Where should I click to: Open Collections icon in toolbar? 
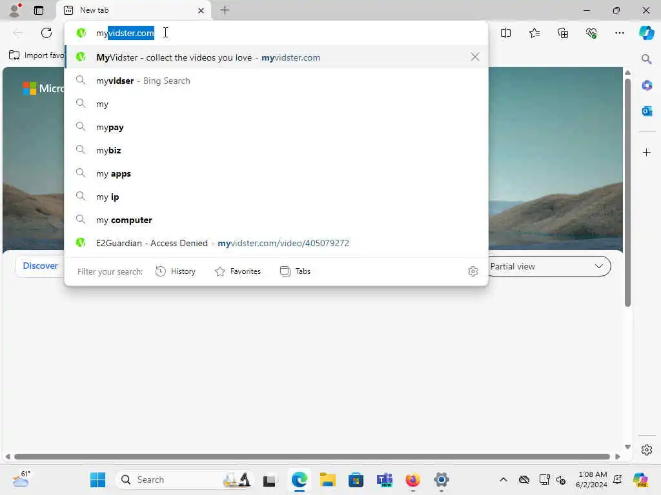point(563,33)
